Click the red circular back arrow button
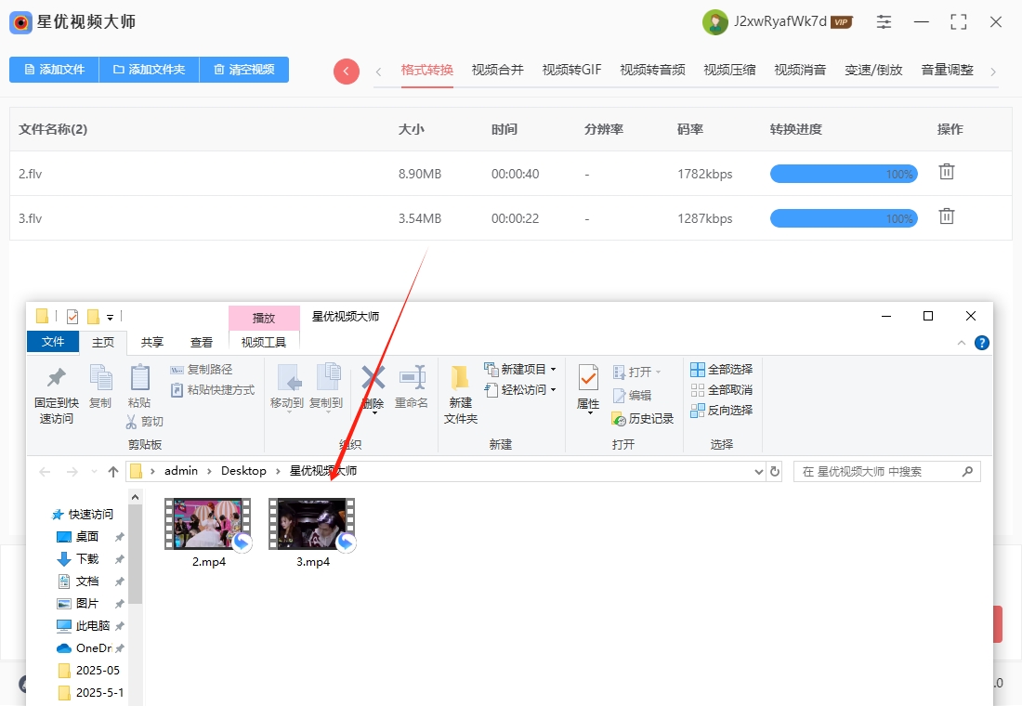 [347, 71]
